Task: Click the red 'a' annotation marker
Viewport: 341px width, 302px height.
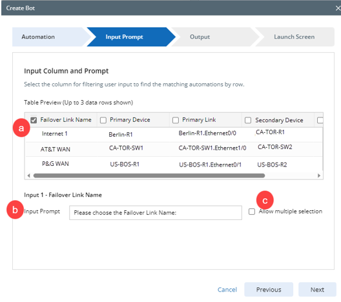Action: (x=21, y=128)
